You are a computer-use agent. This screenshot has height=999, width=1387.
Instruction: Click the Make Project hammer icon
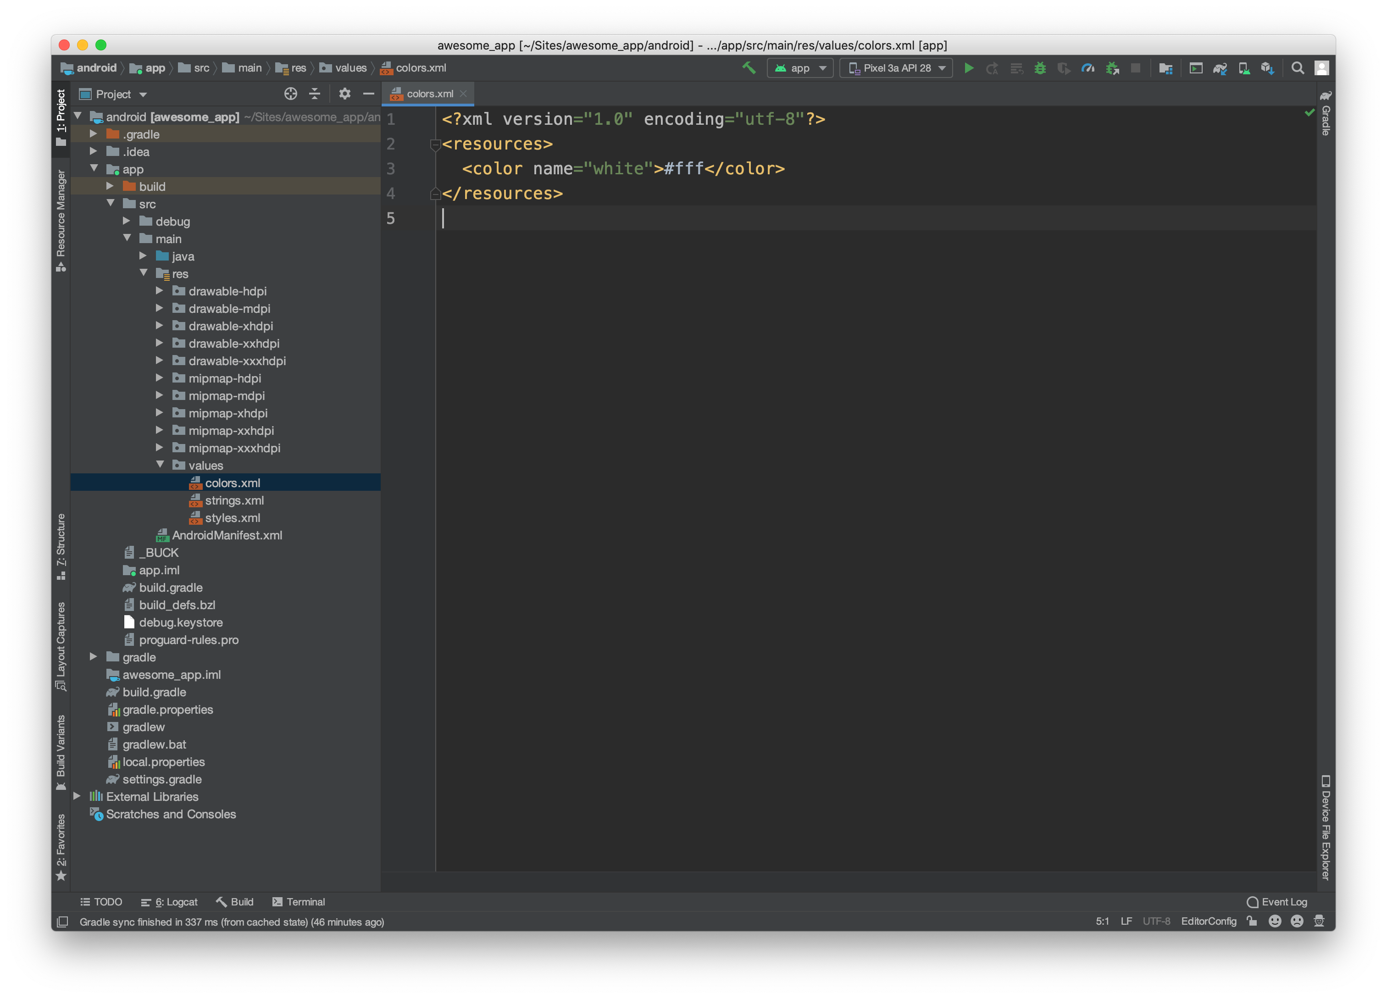[749, 68]
